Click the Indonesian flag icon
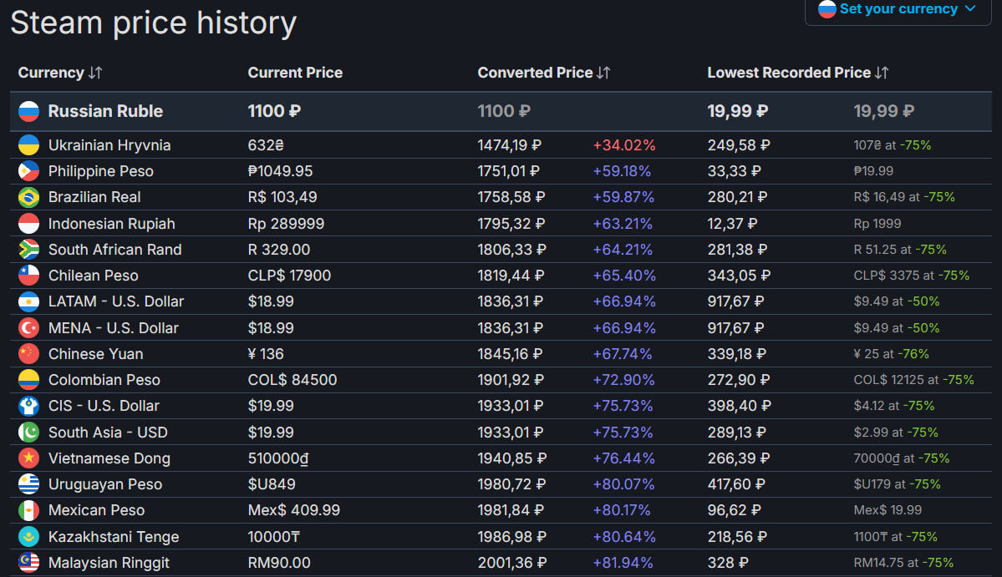The image size is (1002, 577). 28,223
